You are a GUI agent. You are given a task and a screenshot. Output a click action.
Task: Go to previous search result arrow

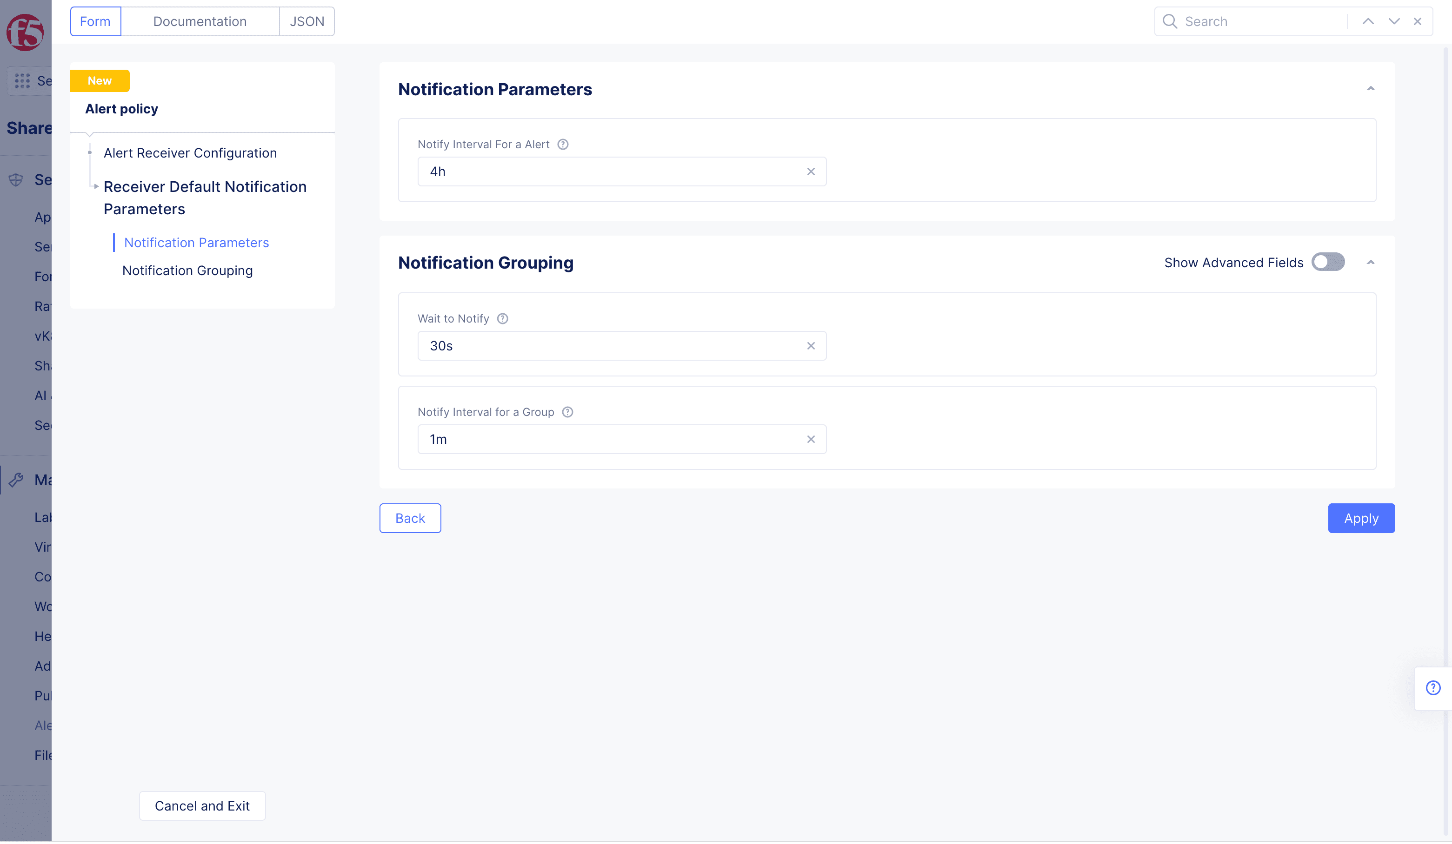tap(1367, 21)
